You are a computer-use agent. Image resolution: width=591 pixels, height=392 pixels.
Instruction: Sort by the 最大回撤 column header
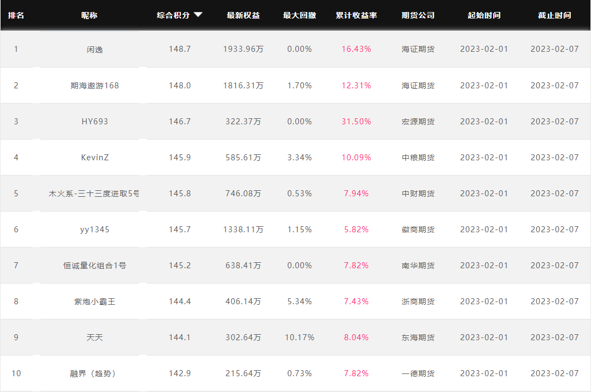click(x=300, y=15)
